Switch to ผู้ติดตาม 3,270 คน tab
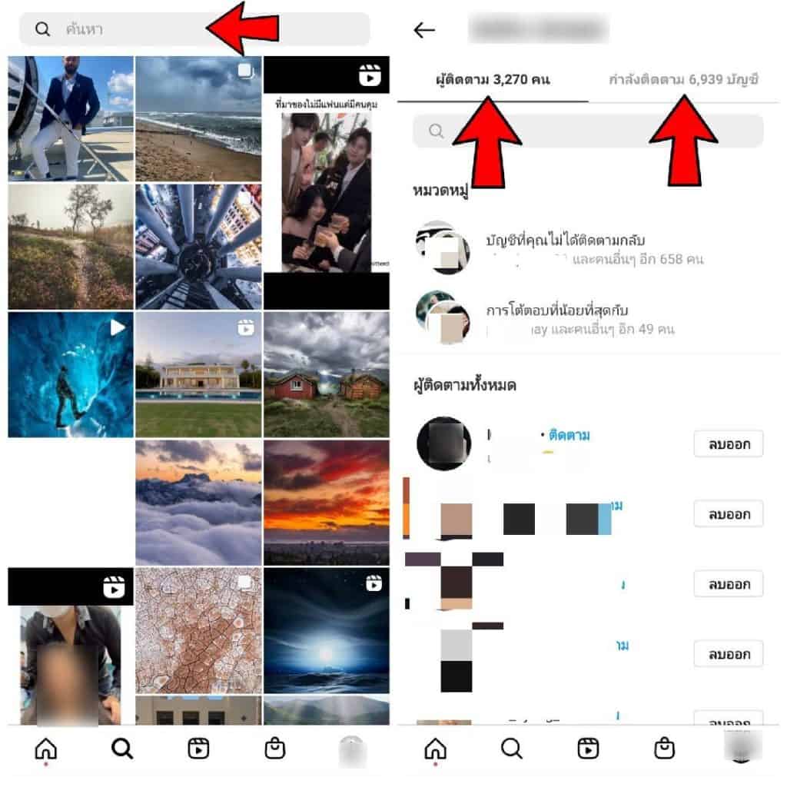 coord(493,80)
